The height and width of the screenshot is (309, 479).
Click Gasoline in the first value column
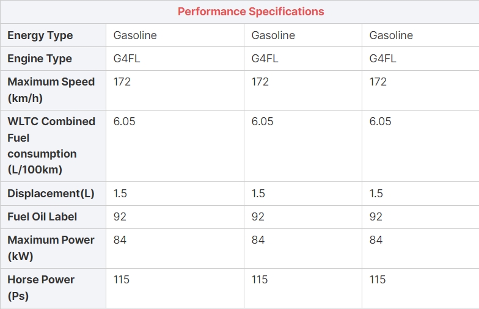click(135, 35)
